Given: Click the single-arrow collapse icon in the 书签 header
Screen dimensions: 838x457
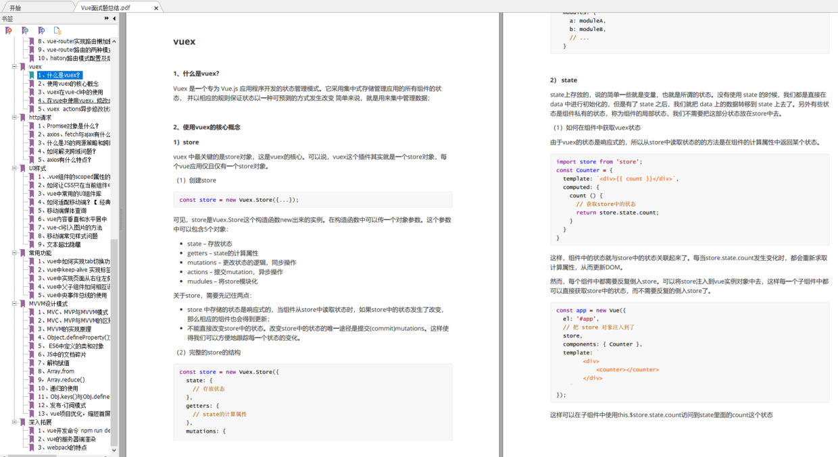Looking at the screenshot, I should tap(114, 19).
